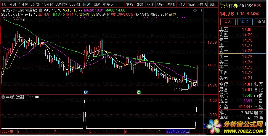Click the 证券 sector label

pyautogui.click(x=172, y=15)
